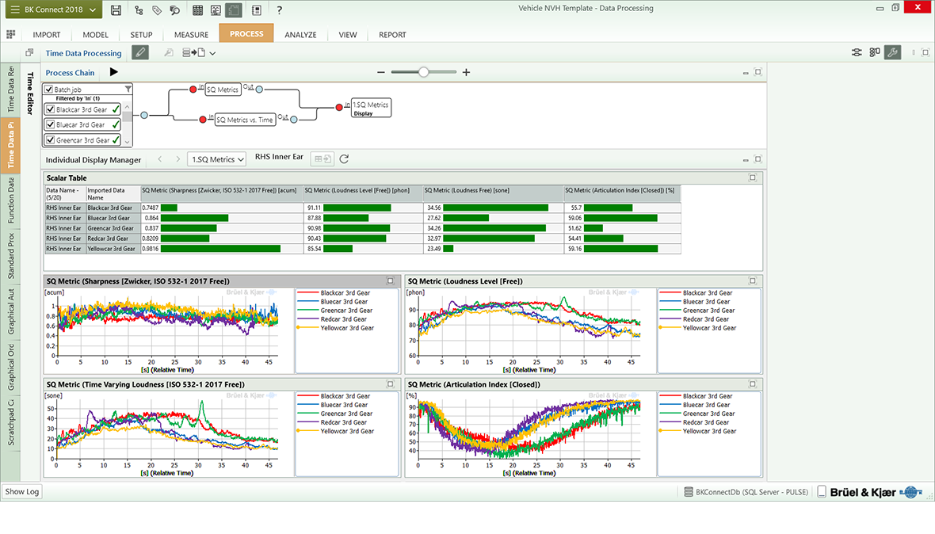
Task: Click the filter funnel icon in Batch job
Action: [128, 90]
